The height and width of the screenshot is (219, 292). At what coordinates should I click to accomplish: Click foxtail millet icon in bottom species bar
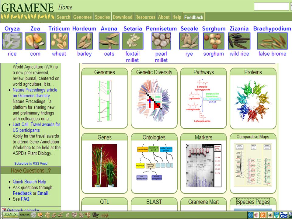(68, 215)
